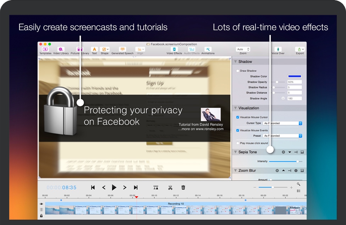Click the Shadow Color swatch

(295, 76)
